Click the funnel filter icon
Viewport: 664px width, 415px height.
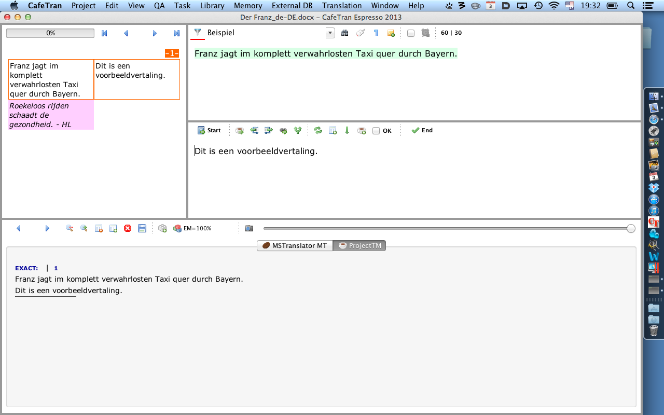click(x=197, y=33)
